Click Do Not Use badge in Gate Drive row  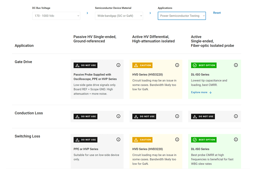[x=85, y=65]
